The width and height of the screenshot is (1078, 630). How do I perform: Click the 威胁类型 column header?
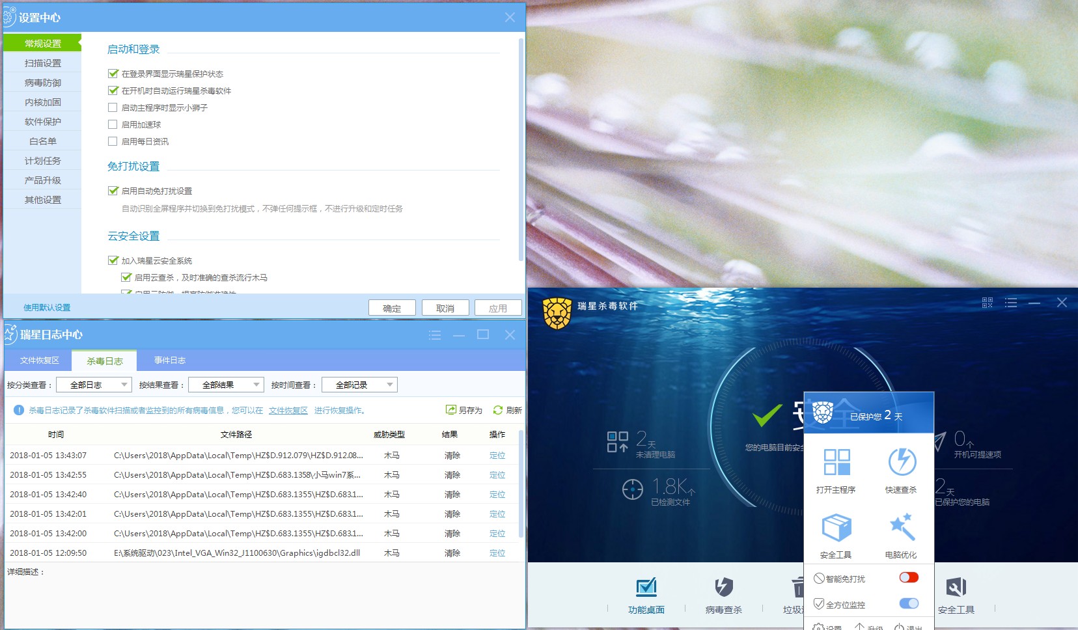click(389, 434)
